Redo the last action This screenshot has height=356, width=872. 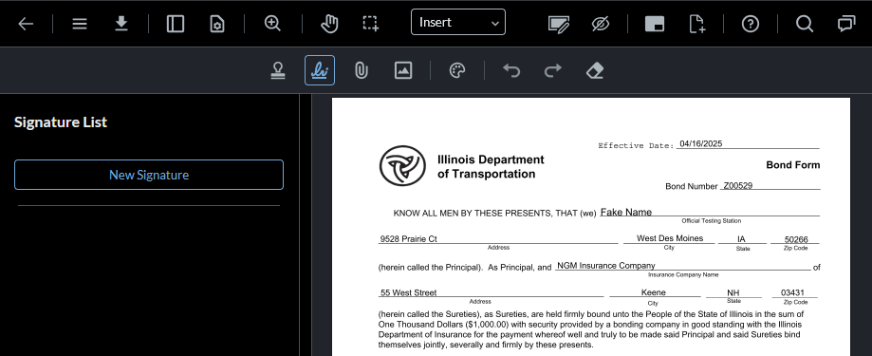click(553, 70)
